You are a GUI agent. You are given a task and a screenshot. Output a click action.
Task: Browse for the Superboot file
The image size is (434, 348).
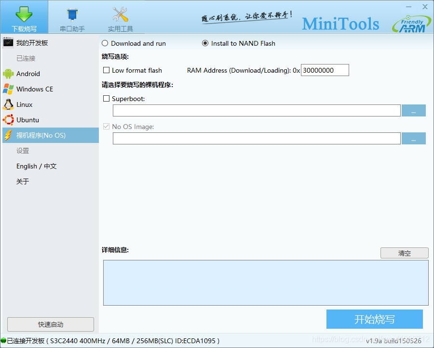click(x=414, y=111)
